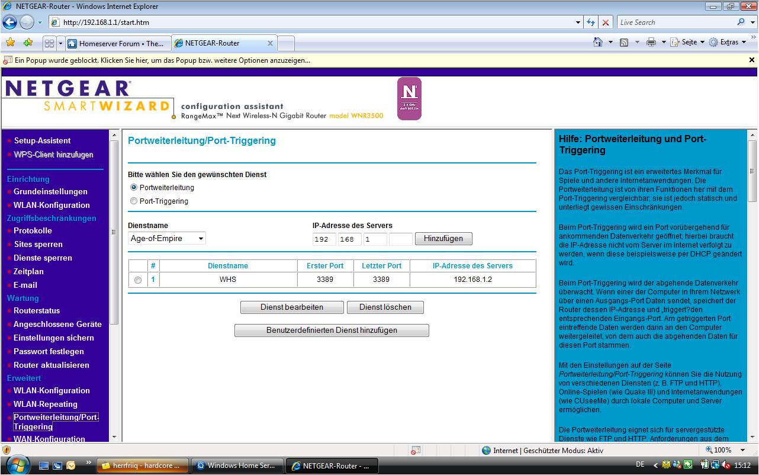The image size is (759, 475).
Task: Click the Live Search input box
Action: 676,22
